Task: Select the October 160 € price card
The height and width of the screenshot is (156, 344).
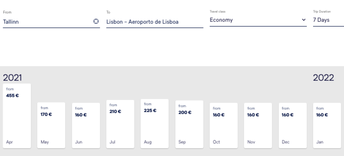Action: 223,125
